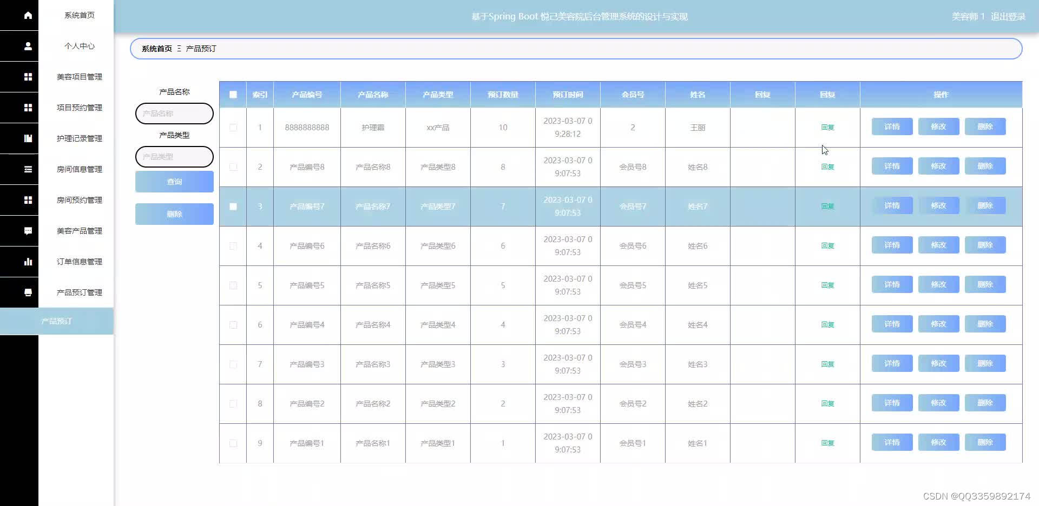Click 修改 for row 产品名称1
1039x506 pixels.
938,442
